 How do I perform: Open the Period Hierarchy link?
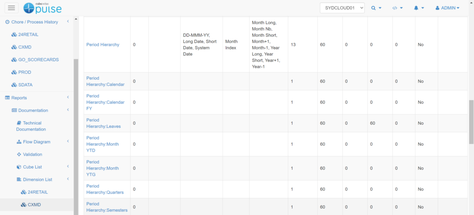[103, 45]
